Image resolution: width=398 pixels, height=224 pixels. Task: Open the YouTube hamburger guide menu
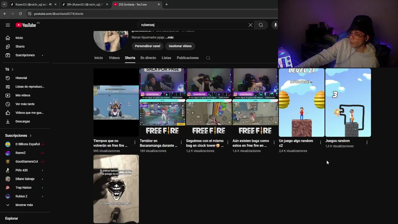tap(8, 25)
